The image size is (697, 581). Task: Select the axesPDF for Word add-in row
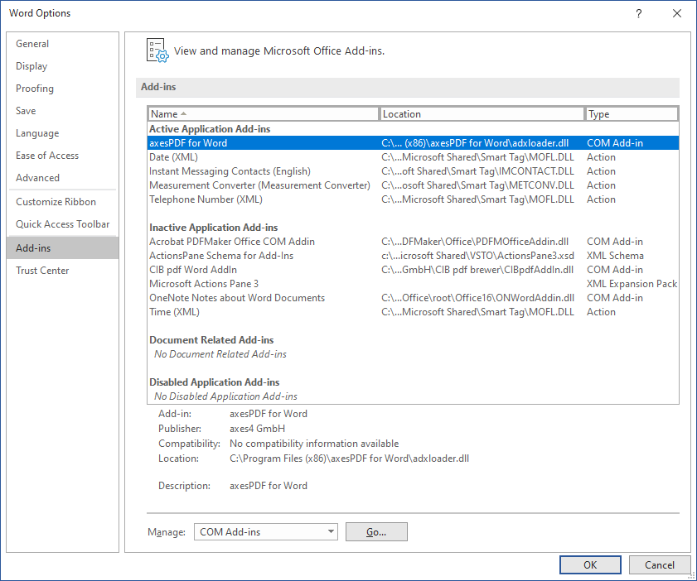(x=249, y=142)
